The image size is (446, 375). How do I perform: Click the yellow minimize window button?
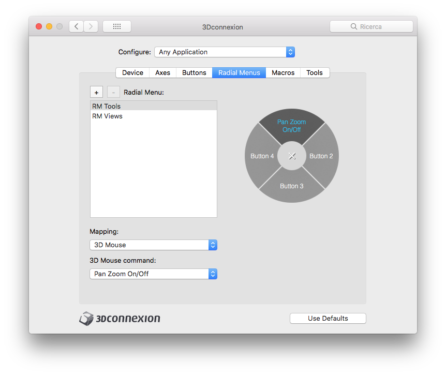49,26
